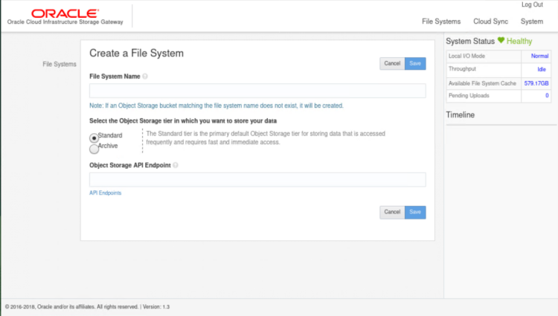Open the API Endpoints link
Viewport: 558px width, 316px height.
tap(105, 193)
